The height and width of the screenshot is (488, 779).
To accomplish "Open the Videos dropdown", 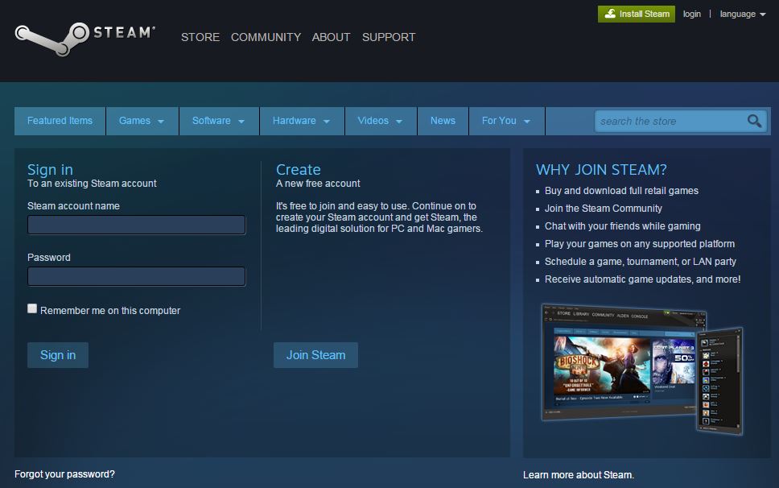I will coord(380,121).
